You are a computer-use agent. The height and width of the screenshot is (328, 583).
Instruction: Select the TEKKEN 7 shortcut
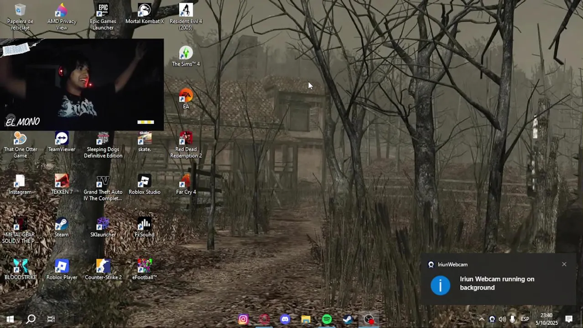point(62,184)
